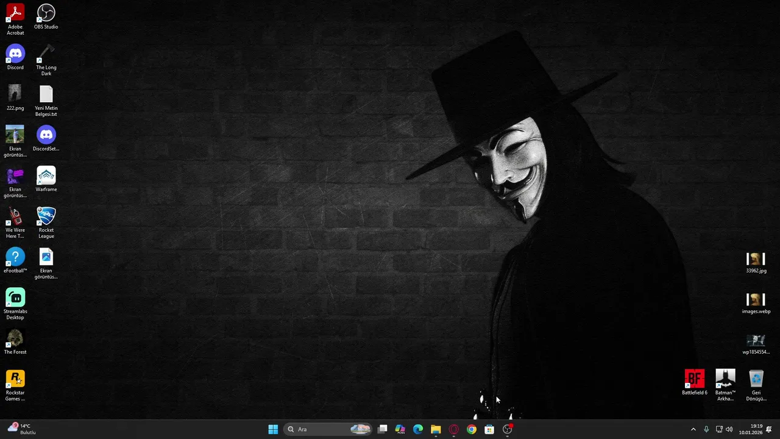Select the Streamlabs Desktop shortcut
780x439 pixels.
pos(15,304)
